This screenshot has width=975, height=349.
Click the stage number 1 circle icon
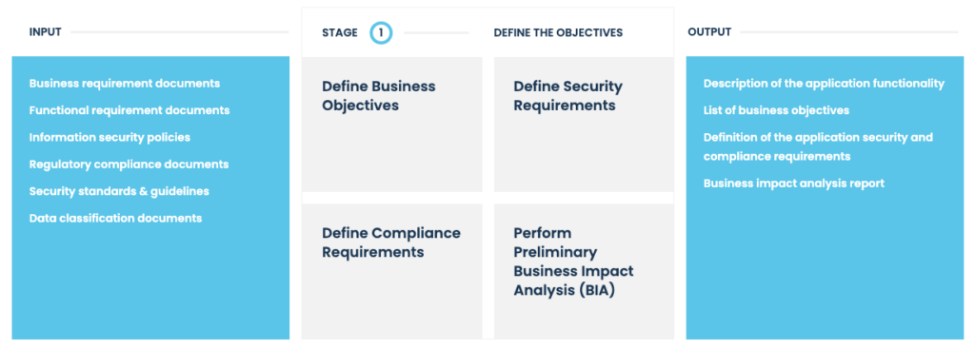(381, 32)
